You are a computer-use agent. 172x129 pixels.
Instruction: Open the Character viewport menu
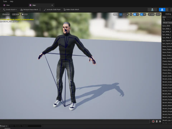point(6,14)
